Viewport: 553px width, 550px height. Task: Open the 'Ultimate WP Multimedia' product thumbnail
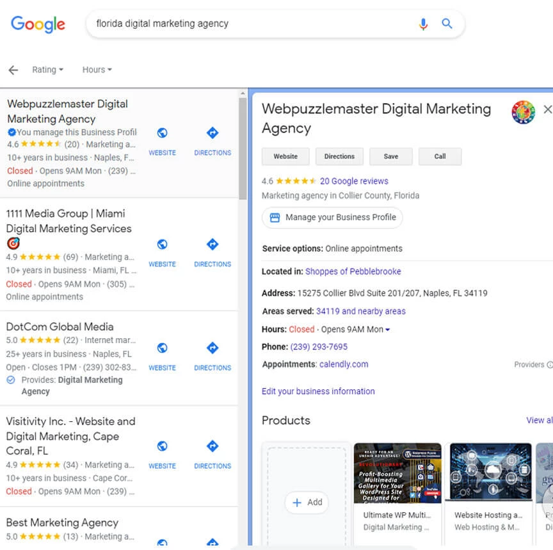point(397,474)
